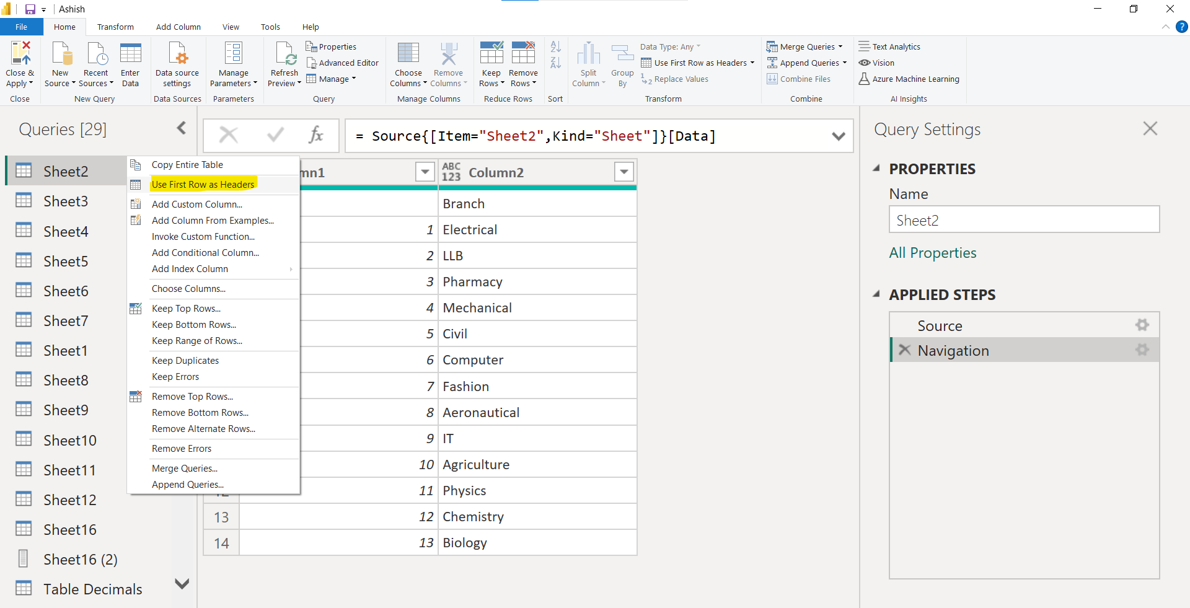Switch to the Transform ribbon tab
The width and height of the screenshot is (1190, 608).
(x=115, y=27)
